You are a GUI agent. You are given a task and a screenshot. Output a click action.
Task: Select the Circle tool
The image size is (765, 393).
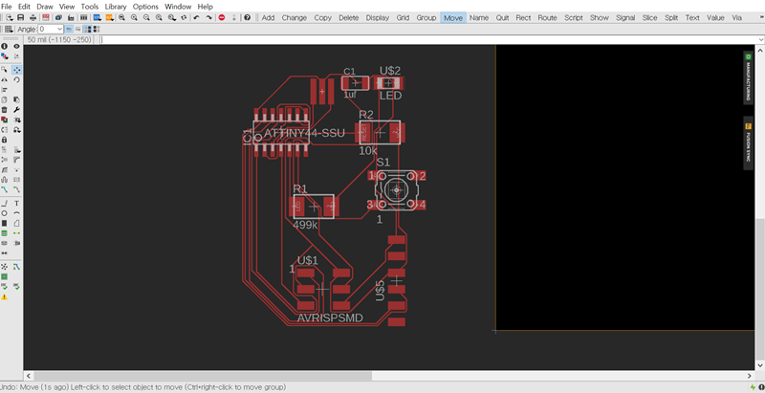coord(5,213)
